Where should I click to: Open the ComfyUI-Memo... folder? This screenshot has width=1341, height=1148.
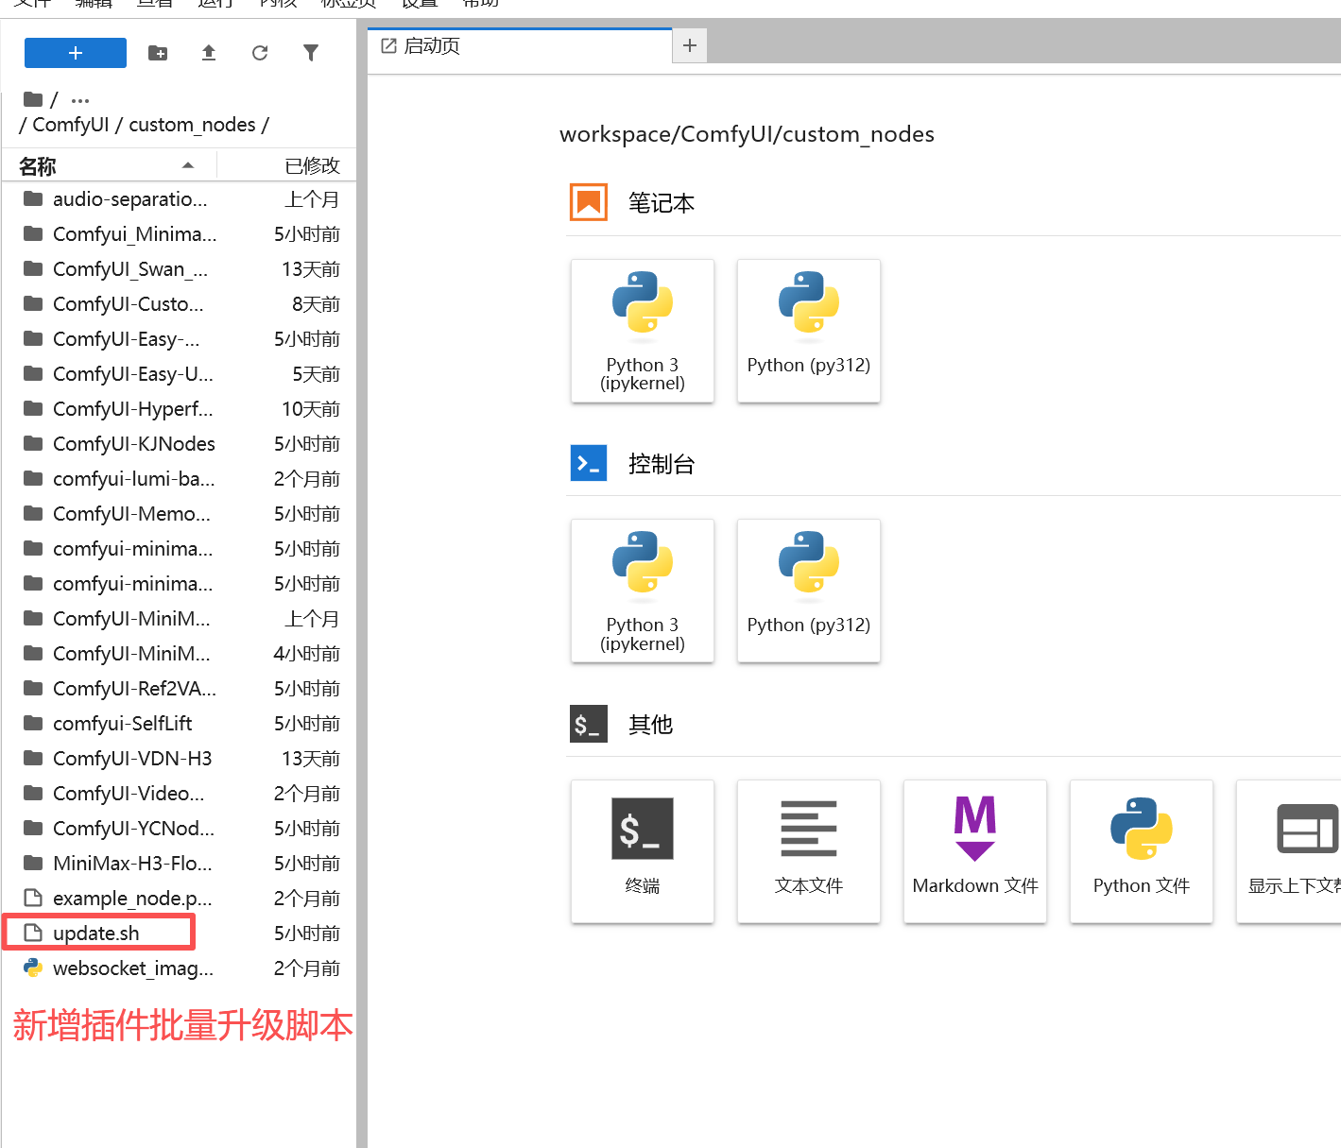[x=180, y=513]
